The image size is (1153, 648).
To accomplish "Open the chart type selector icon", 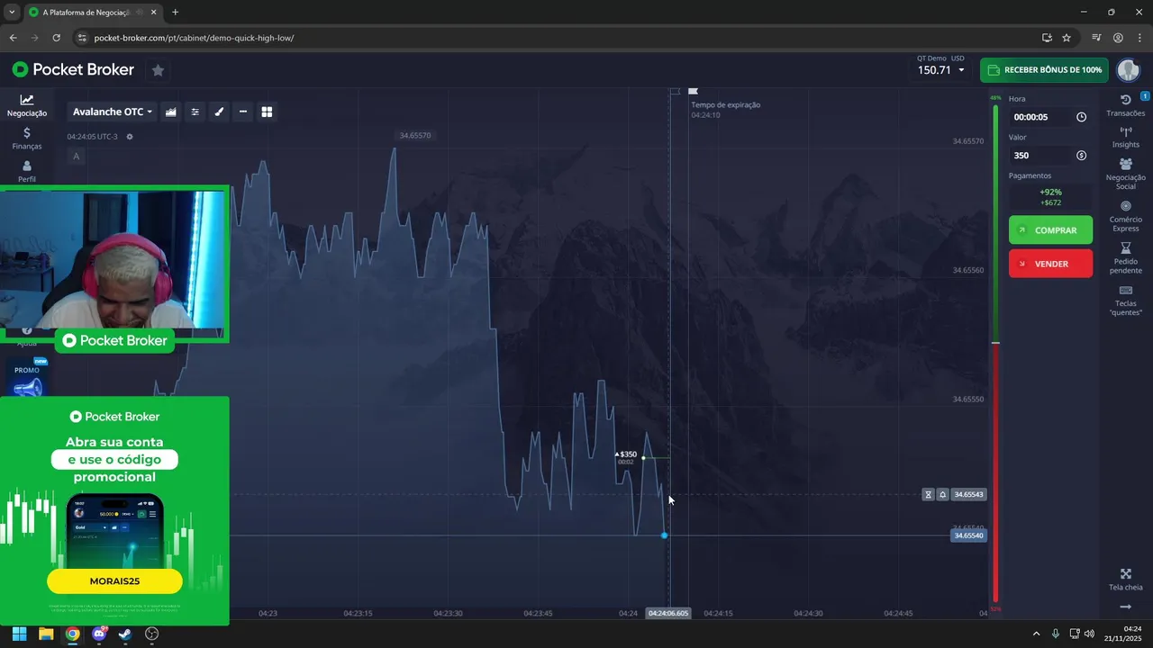I will pyautogui.click(x=170, y=112).
